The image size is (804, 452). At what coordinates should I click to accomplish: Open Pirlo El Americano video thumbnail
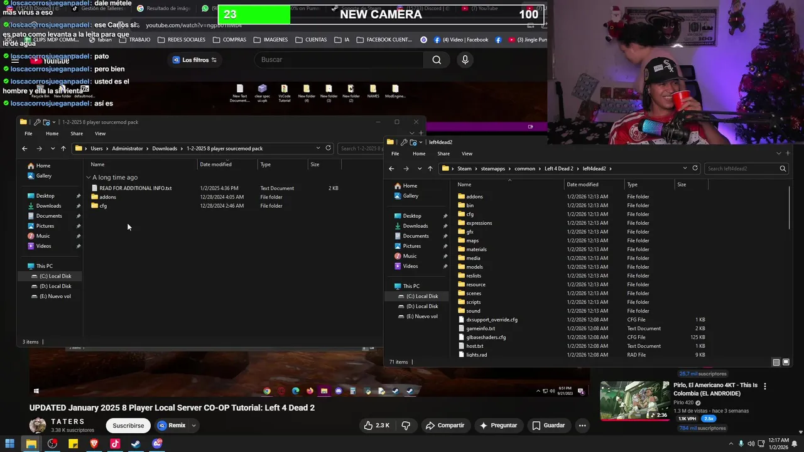pos(634,401)
